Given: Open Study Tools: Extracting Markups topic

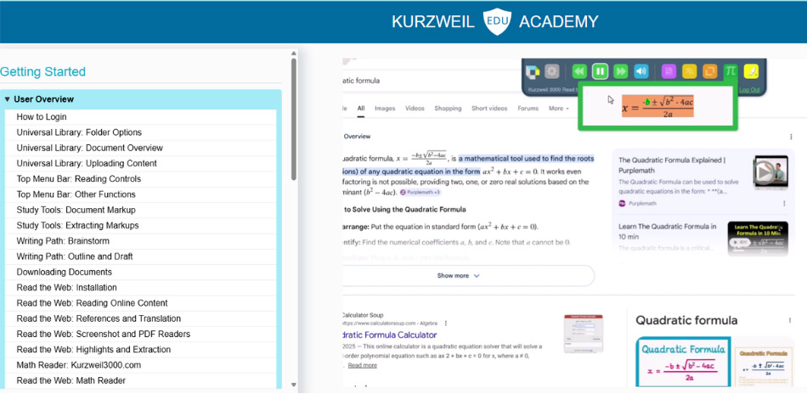Looking at the screenshot, I should pos(140,225).
